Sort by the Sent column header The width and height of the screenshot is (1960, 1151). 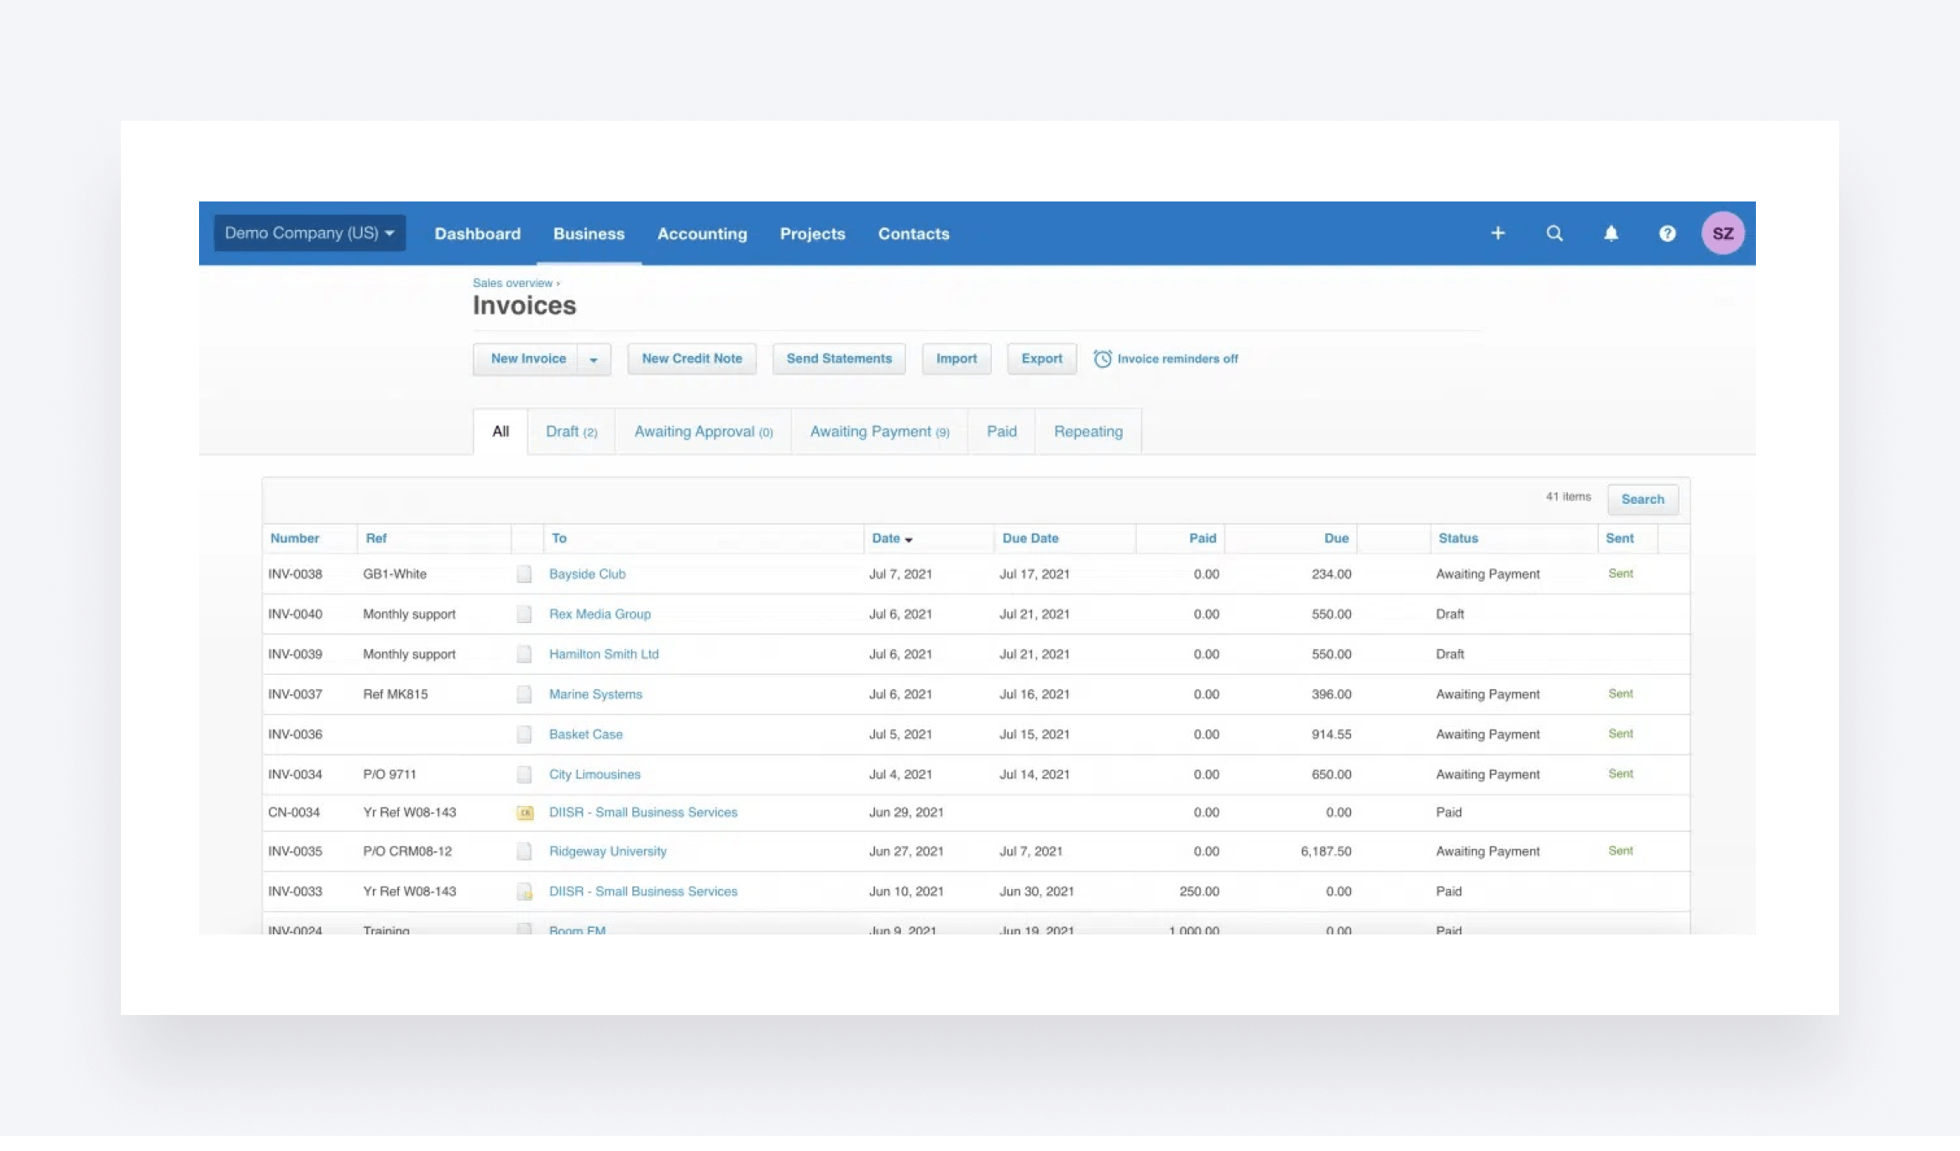(1619, 538)
